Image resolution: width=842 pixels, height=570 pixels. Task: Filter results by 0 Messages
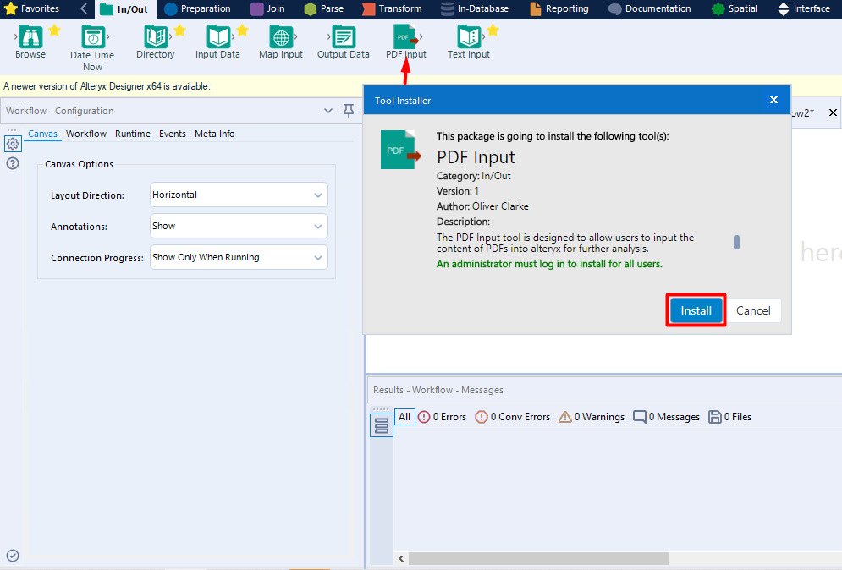(x=666, y=416)
